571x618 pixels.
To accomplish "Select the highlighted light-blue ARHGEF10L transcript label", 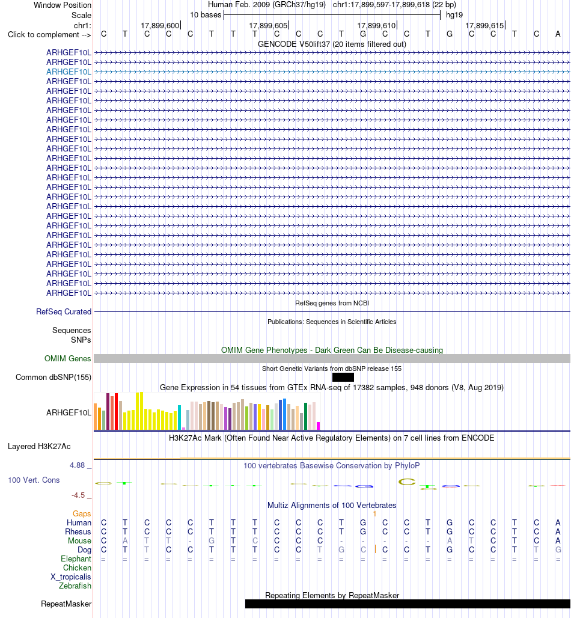I will point(69,72).
